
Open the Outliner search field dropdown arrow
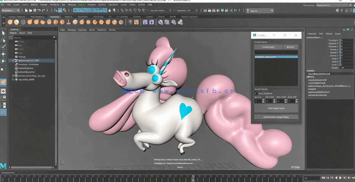click(54, 37)
